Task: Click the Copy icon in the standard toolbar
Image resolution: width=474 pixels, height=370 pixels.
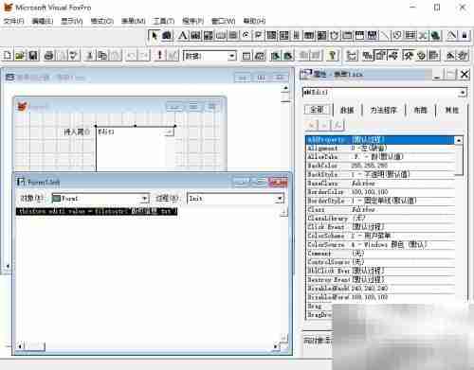Action: [102, 56]
